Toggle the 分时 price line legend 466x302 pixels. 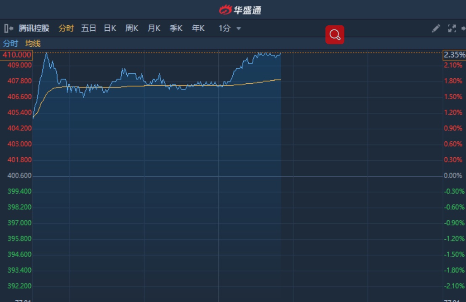(11, 43)
